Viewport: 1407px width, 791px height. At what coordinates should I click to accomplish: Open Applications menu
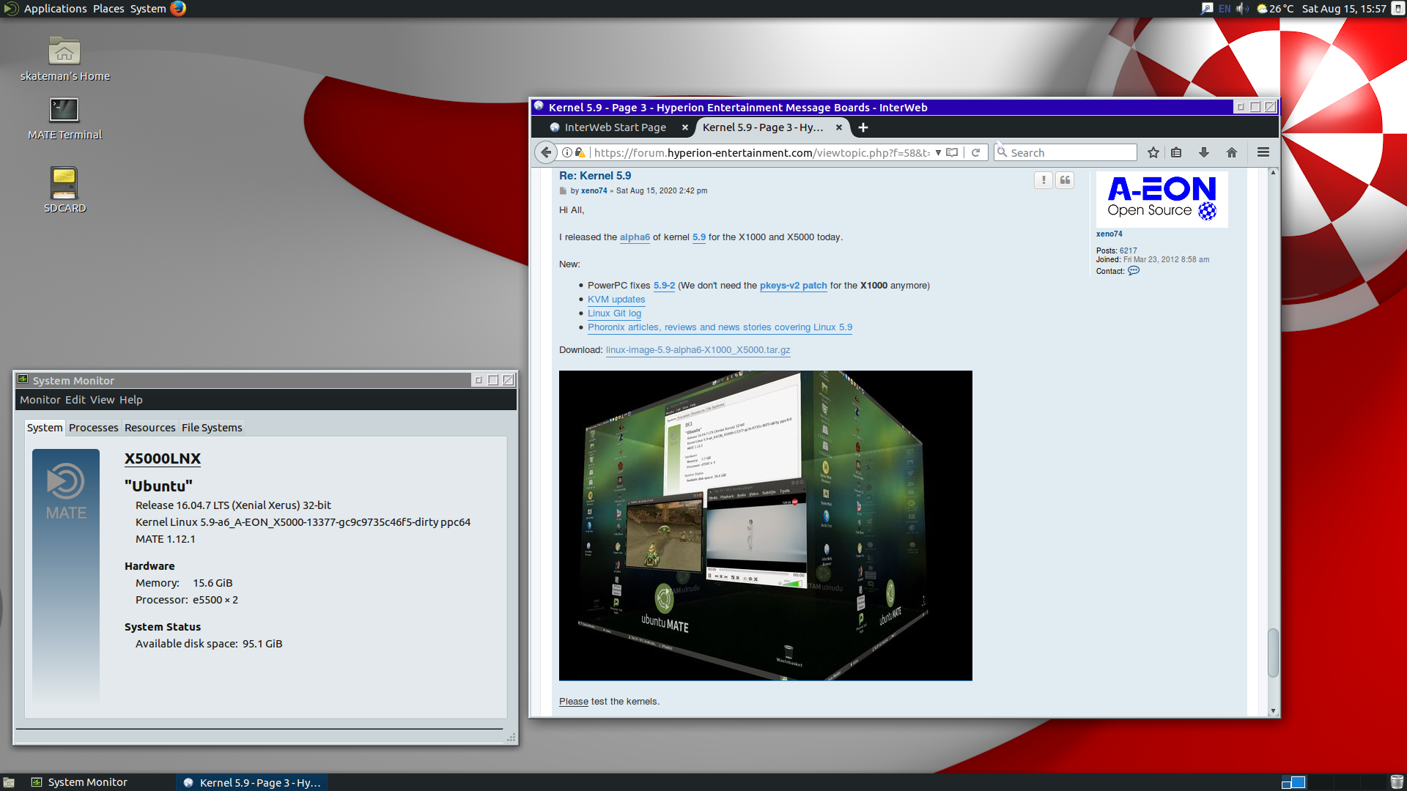[55, 9]
